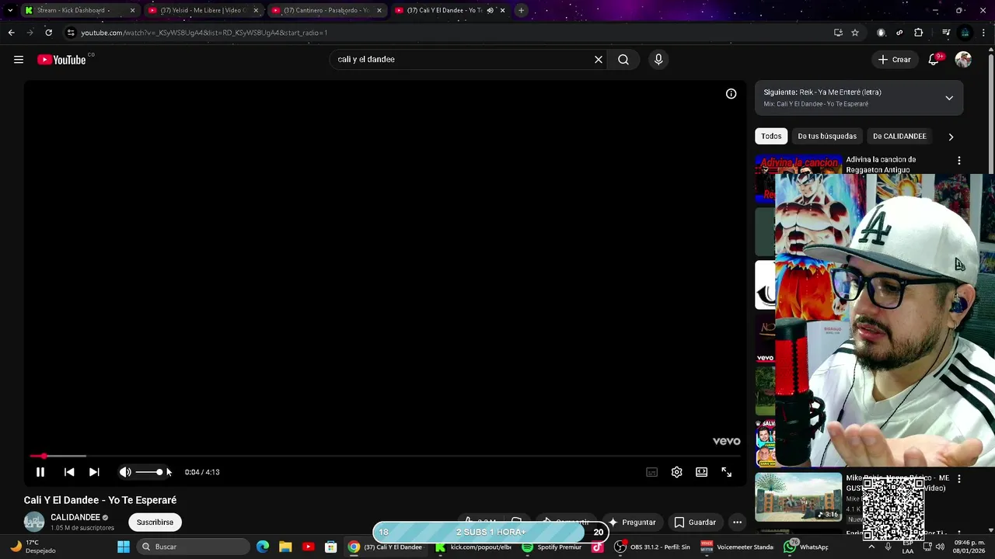995x559 pixels.
Task: Open the video info card icon
Action: pos(731,94)
